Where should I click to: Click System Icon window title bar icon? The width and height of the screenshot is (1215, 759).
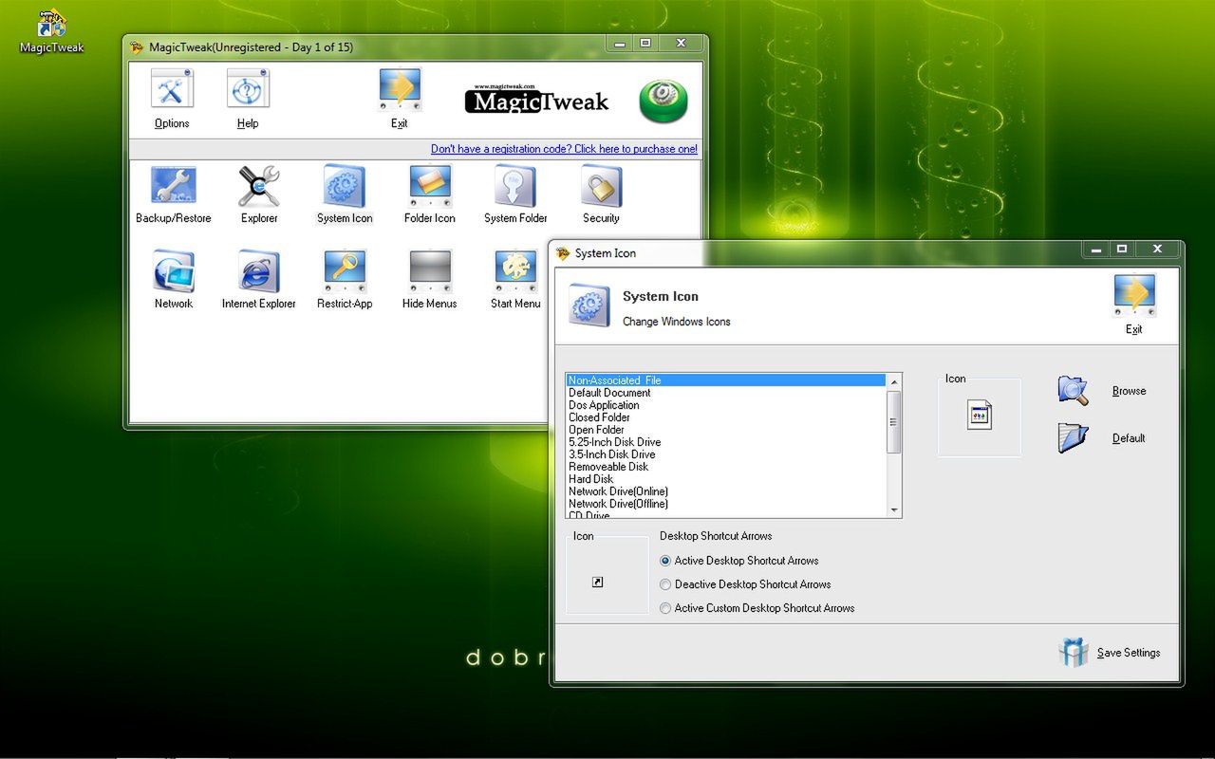563,253
